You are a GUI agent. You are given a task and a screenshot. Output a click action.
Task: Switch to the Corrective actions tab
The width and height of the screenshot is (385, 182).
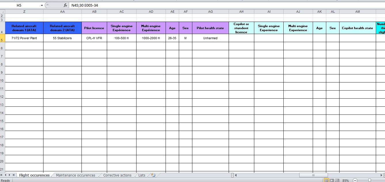tap(117, 175)
